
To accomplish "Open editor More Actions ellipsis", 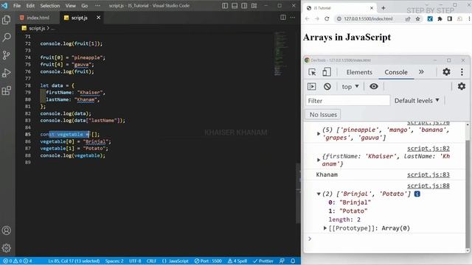I will click(293, 18).
